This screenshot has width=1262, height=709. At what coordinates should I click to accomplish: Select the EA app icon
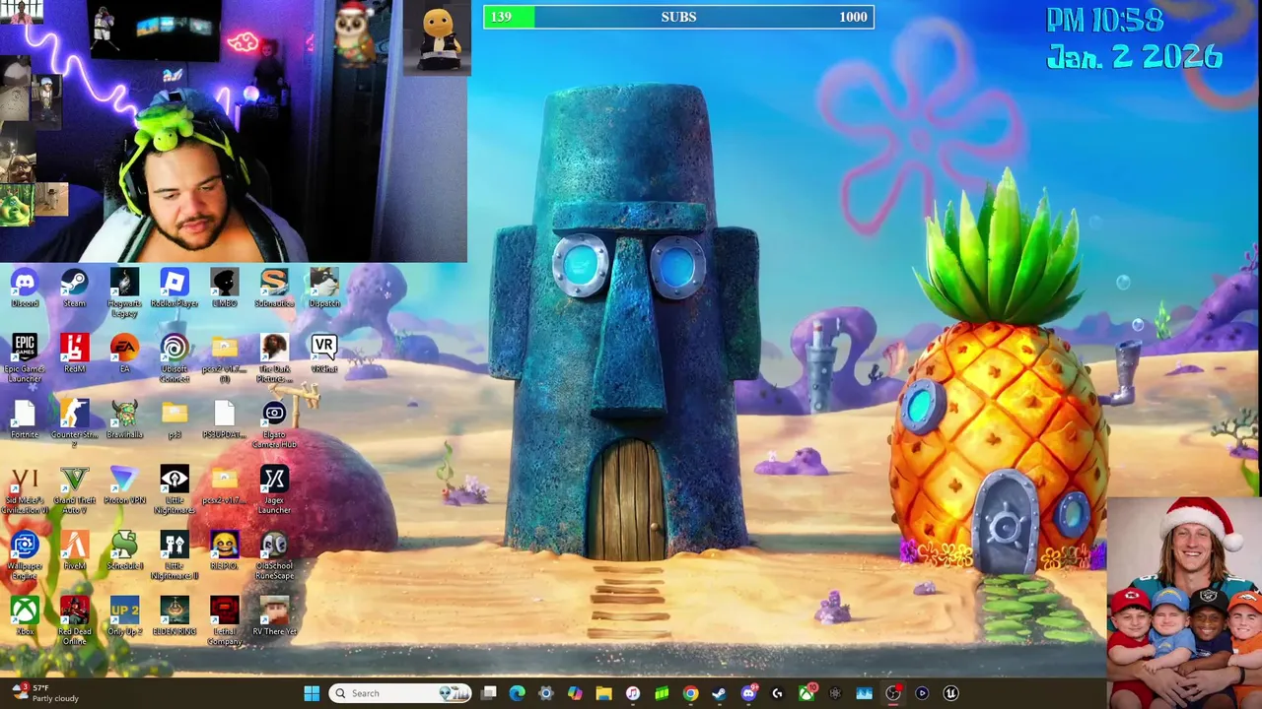[x=124, y=354]
